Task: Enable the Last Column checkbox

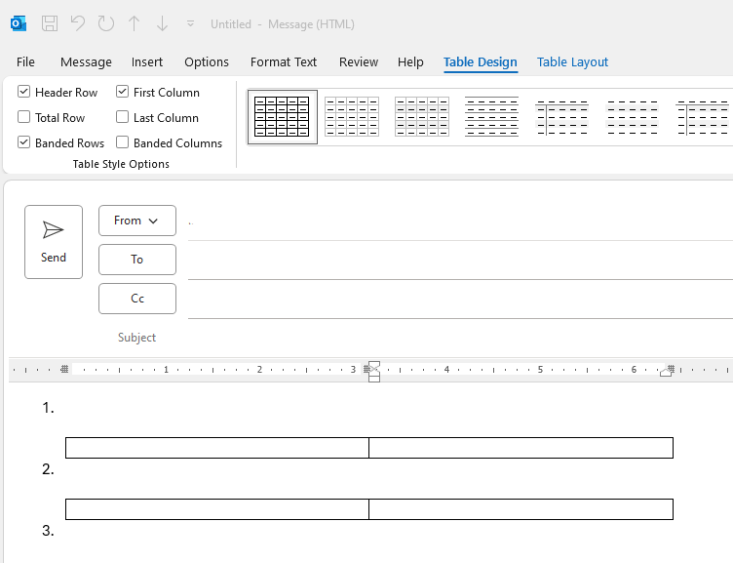Action: [122, 117]
